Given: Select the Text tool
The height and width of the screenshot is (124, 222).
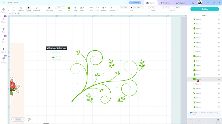Looking at the screenshot, I should pyautogui.click(x=4, y=30).
